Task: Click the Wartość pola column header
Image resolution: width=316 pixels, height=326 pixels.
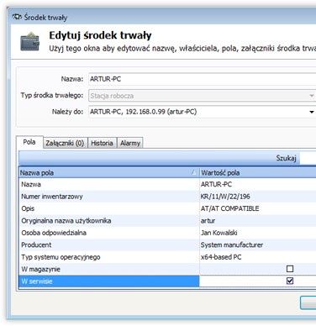Action: click(257, 173)
